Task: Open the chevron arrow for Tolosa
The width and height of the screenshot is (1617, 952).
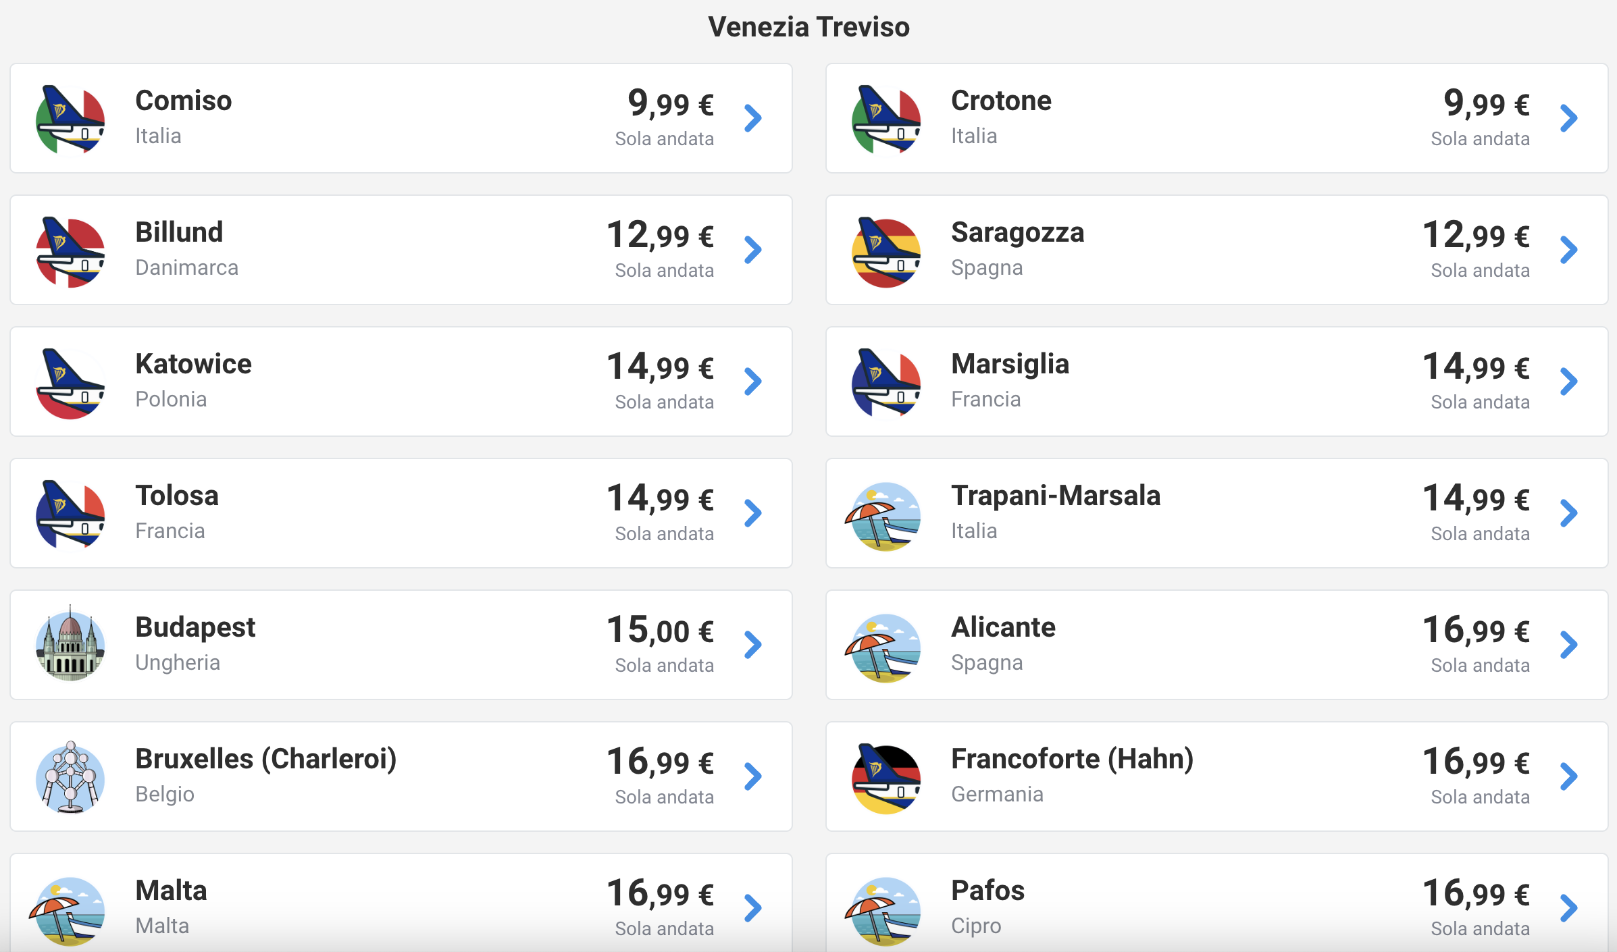Action: (752, 513)
